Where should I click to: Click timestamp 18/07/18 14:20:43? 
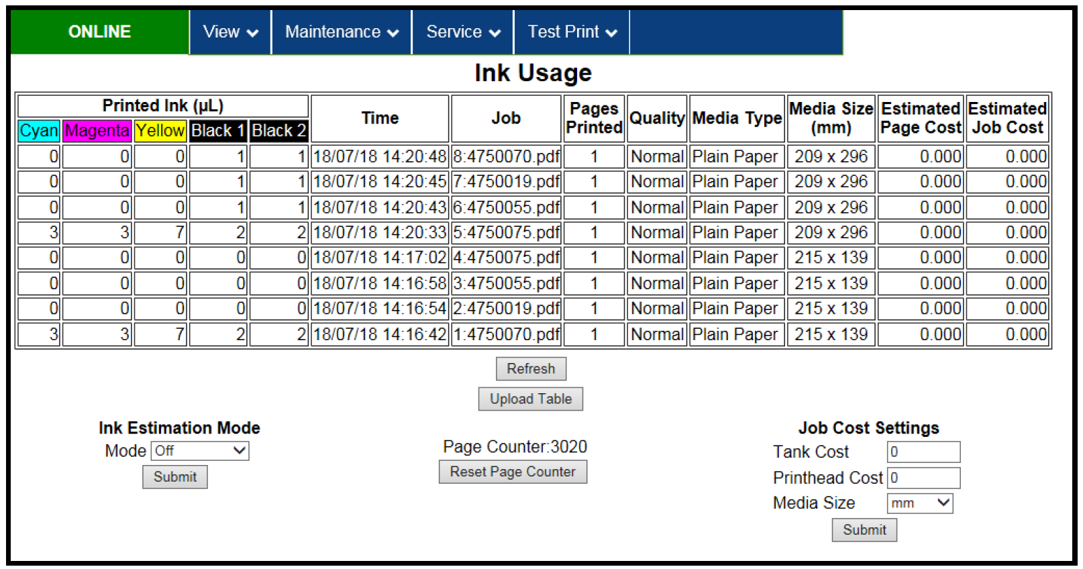coord(380,207)
